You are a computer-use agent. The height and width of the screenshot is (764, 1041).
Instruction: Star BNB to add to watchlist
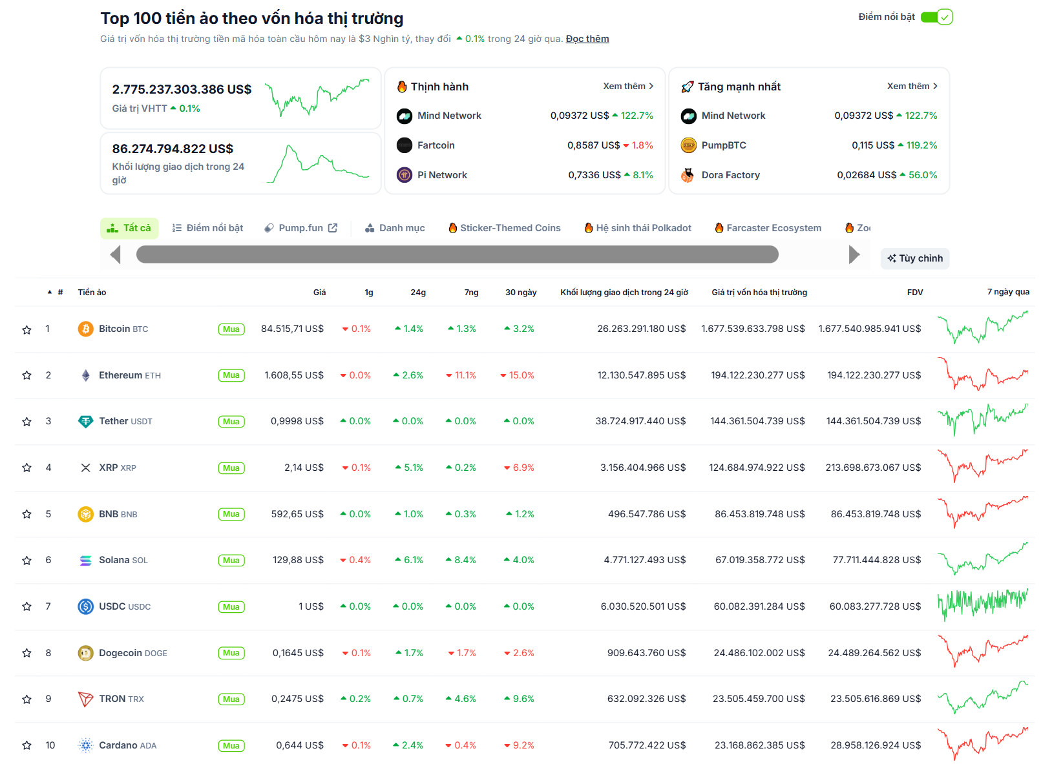click(x=26, y=514)
